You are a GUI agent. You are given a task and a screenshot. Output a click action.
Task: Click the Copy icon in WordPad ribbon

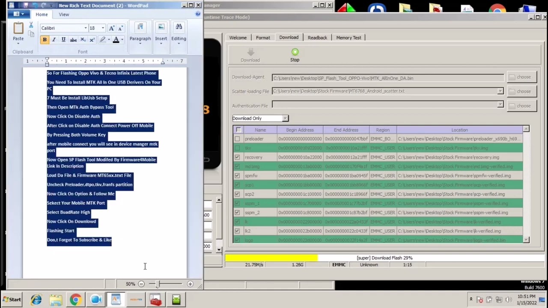pos(31,34)
